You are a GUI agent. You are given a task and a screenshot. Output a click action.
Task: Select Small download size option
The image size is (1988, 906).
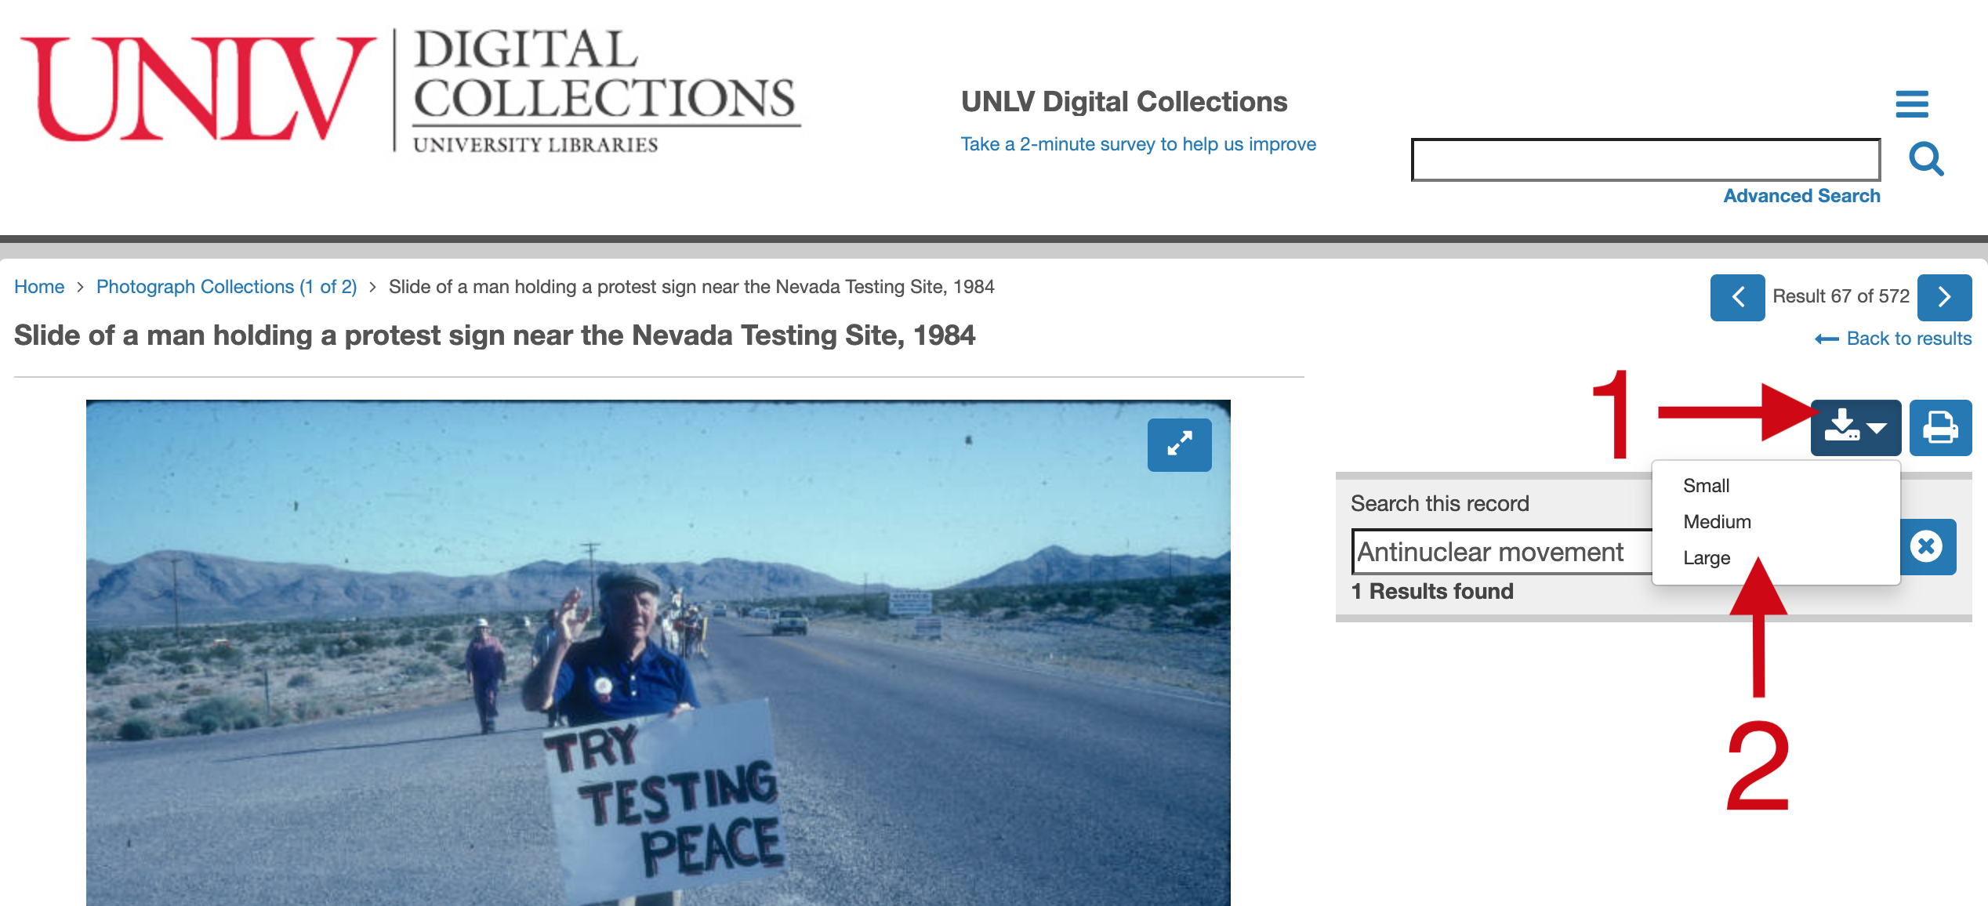[x=1707, y=485]
